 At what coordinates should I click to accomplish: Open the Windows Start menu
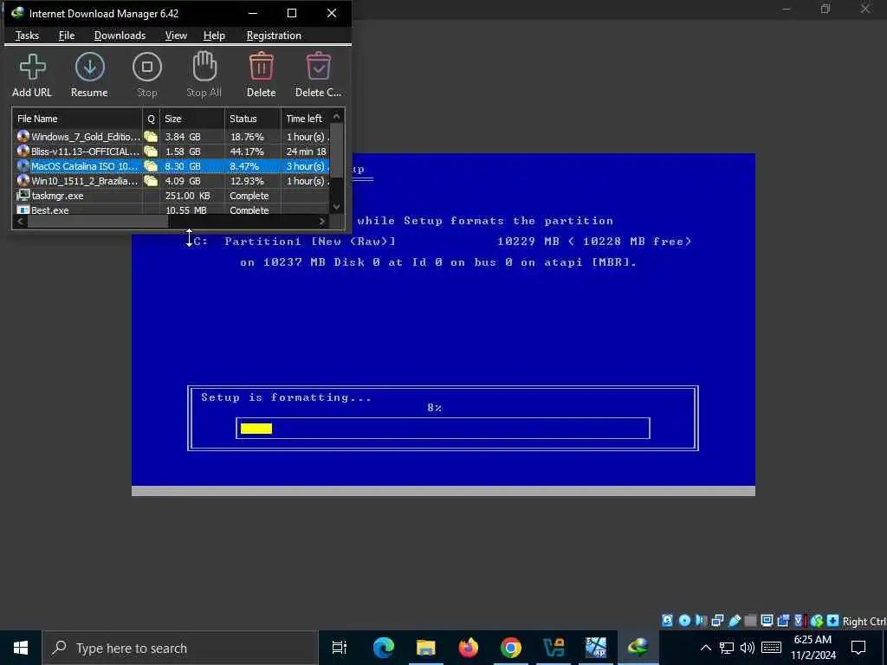(21, 648)
